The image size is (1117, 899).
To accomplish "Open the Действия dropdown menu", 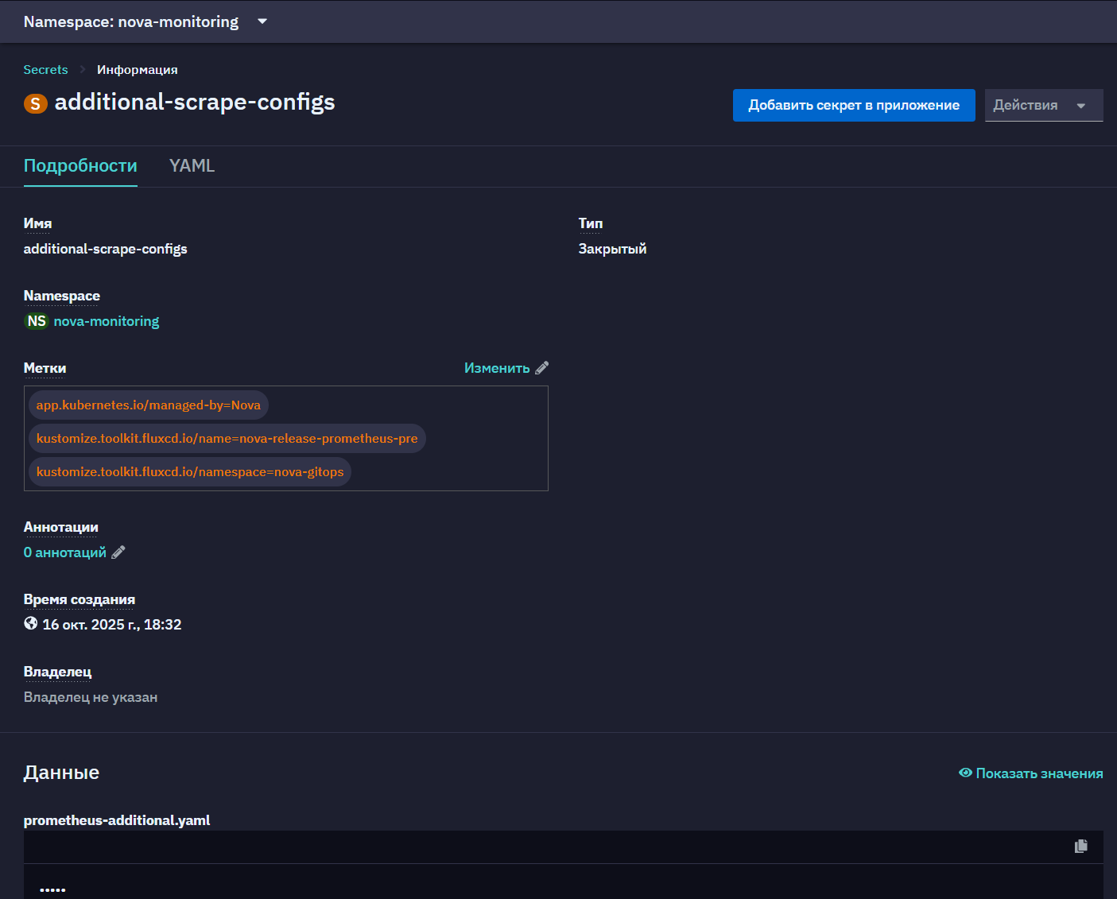I will point(1043,105).
